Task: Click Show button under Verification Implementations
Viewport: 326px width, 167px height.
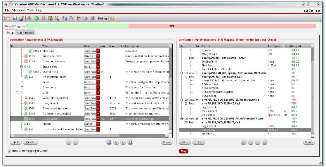Action: (309, 142)
